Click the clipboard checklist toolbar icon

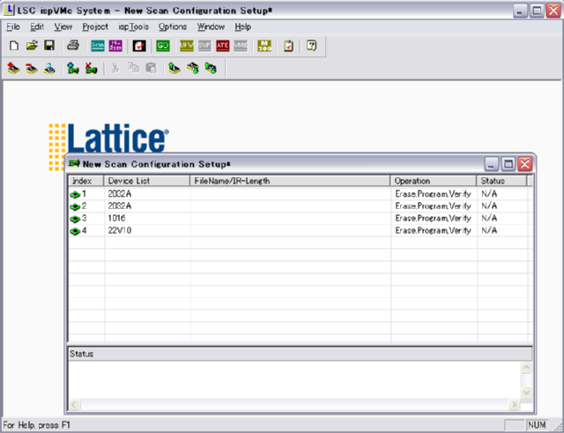pos(288,46)
